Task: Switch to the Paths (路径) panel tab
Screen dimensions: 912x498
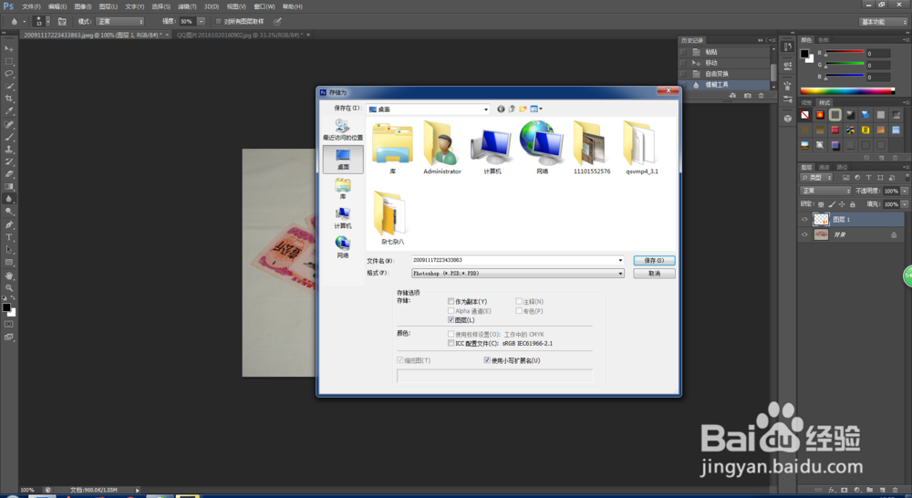Action: pyautogui.click(x=842, y=167)
